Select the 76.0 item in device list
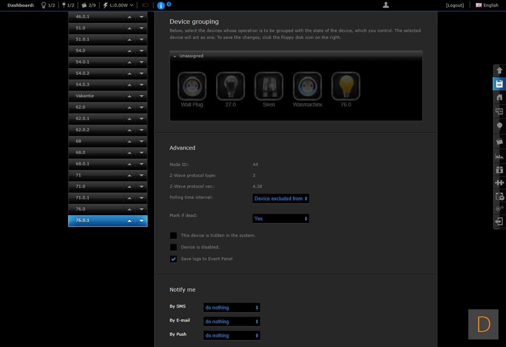Image resolution: width=506 pixels, height=347 pixels. tap(96, 209)
